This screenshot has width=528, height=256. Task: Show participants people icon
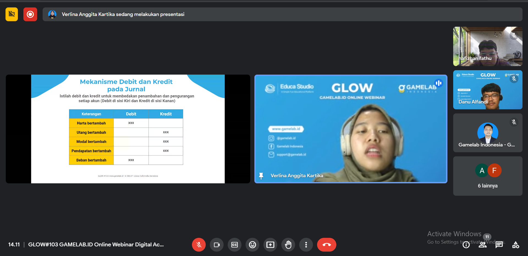pos(483,245)
